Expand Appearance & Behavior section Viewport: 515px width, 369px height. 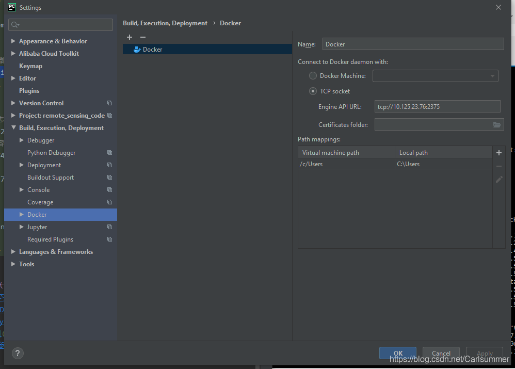point(13,41)
